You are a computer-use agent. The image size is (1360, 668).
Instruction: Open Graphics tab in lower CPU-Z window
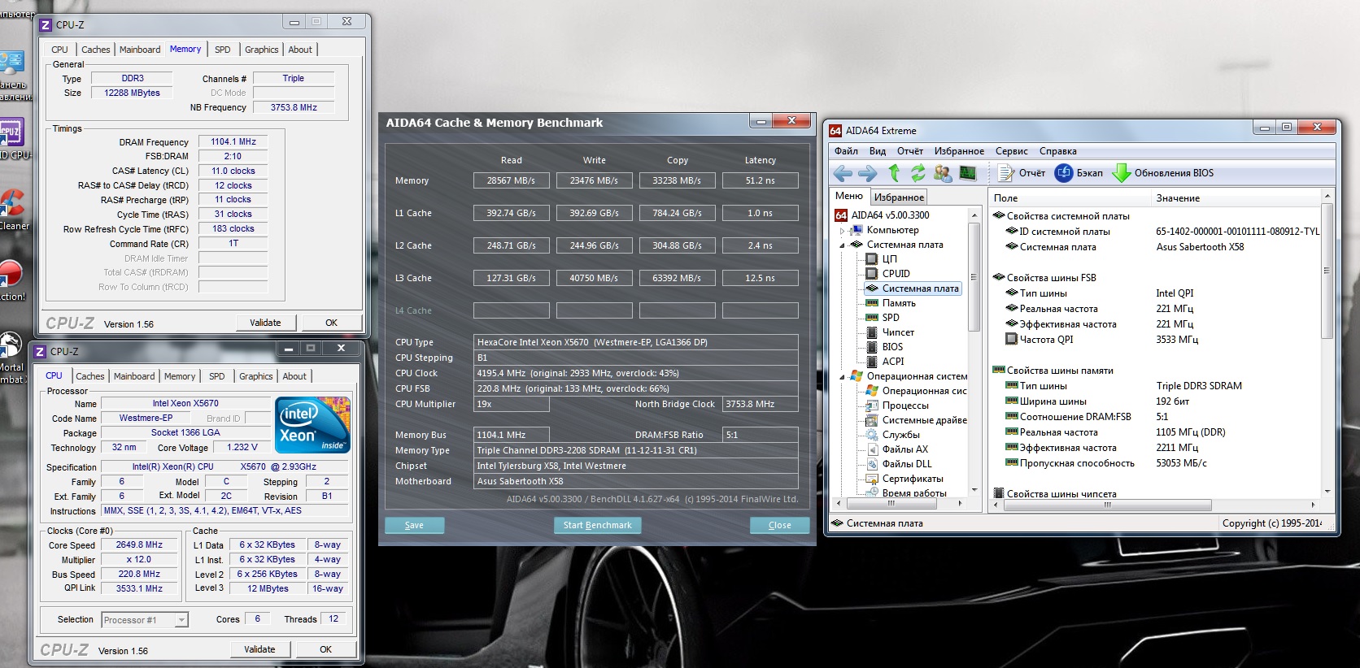coord(256,376)
